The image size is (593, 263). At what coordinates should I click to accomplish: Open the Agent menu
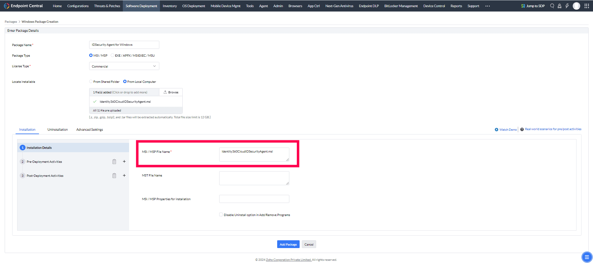coord(263,6)
